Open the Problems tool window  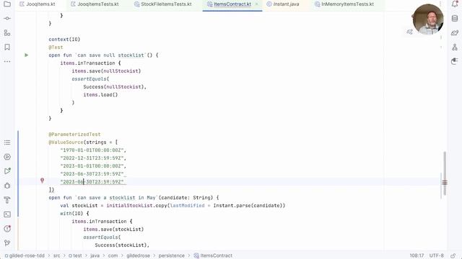coord(7,229)
